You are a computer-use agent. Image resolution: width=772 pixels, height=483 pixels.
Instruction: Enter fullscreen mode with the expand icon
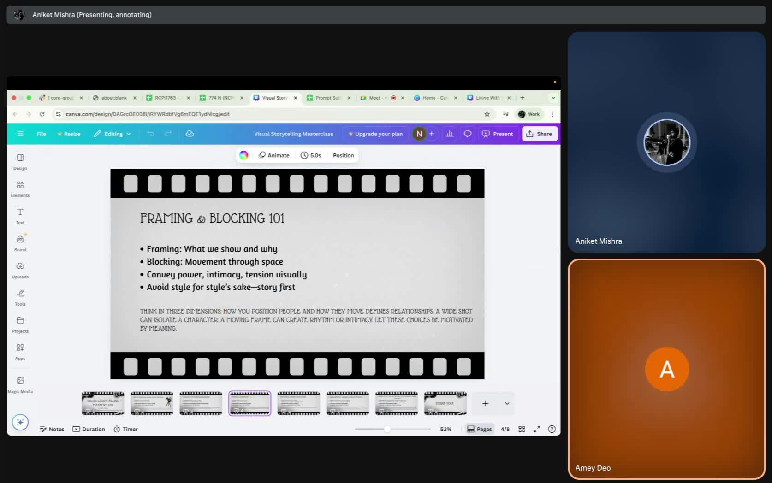(x=537, y=429)
